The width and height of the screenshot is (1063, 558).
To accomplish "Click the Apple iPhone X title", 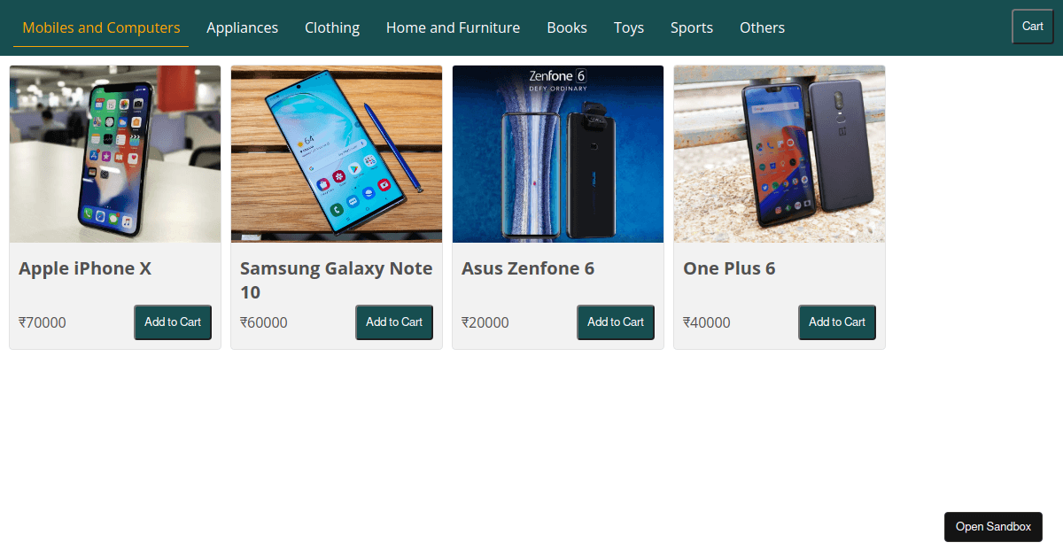I will 85,268.
